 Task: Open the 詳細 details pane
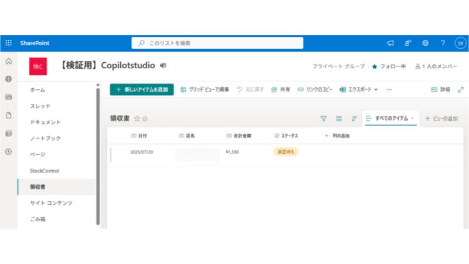pyautogui.click(x=441, y=90)
